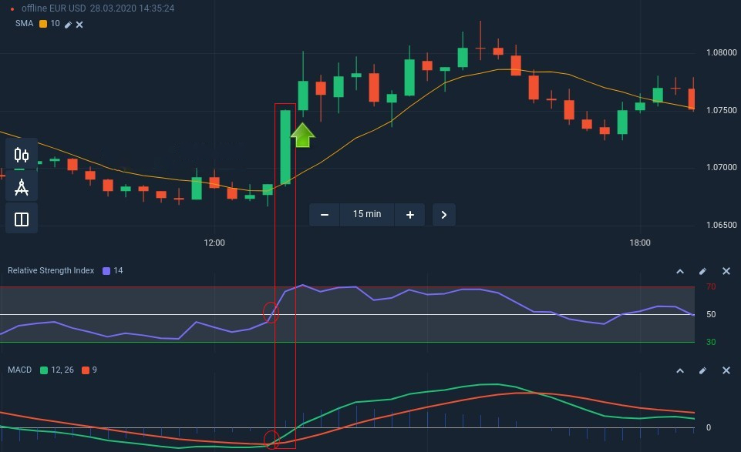Decrease timeframe with minus button
Image resolution: width=741 pixels, height=452 pixels.
point(325,215)
